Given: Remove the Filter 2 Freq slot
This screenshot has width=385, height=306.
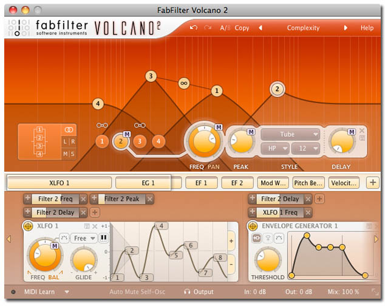Looking at the screenshot, I should (x=83, y=199).
